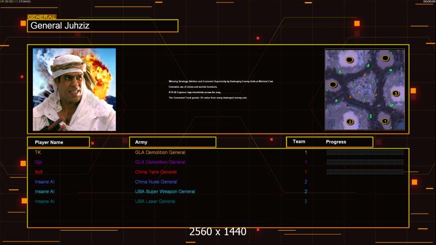Click Opi's GLA Demolition General army

click(160, 162)
